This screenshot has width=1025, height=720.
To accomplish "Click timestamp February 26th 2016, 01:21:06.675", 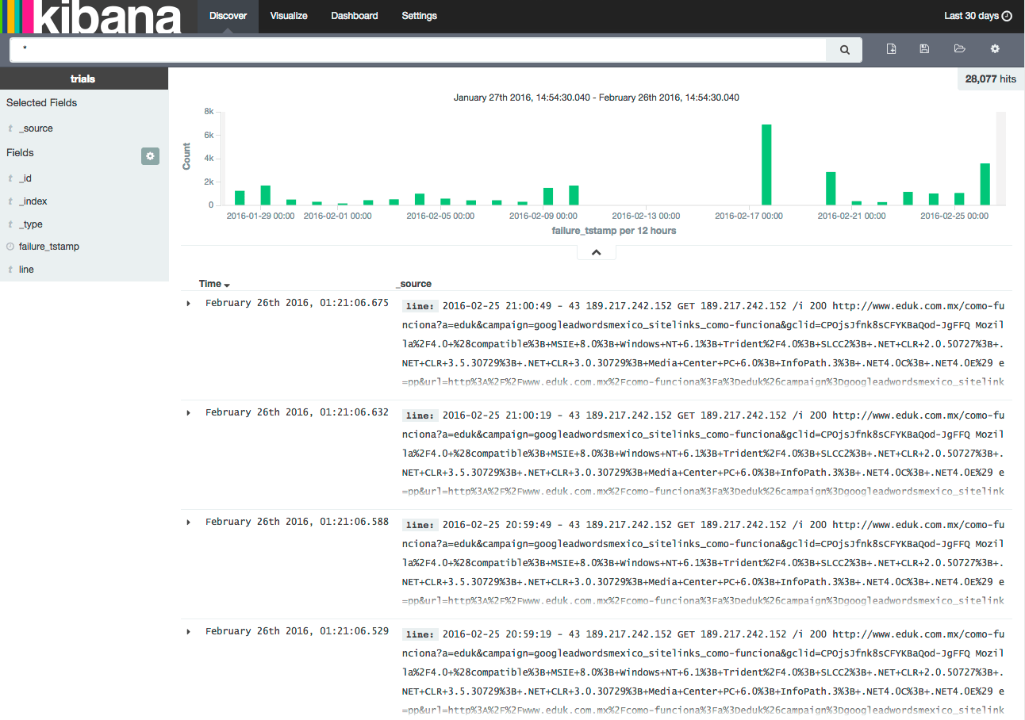I will point(298,303).
